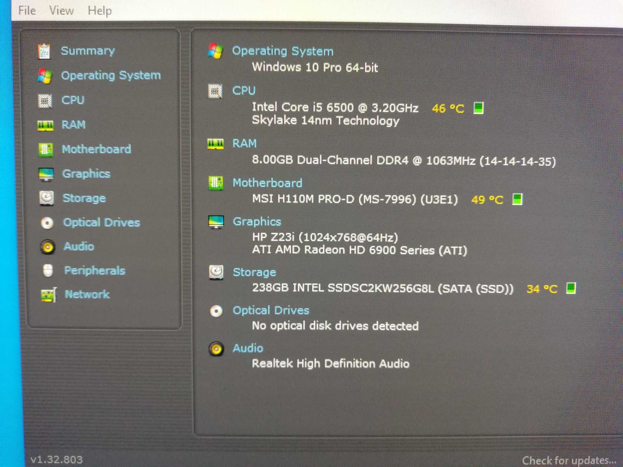Click the Motherboard icon in summary pane

tap(216, 183)
